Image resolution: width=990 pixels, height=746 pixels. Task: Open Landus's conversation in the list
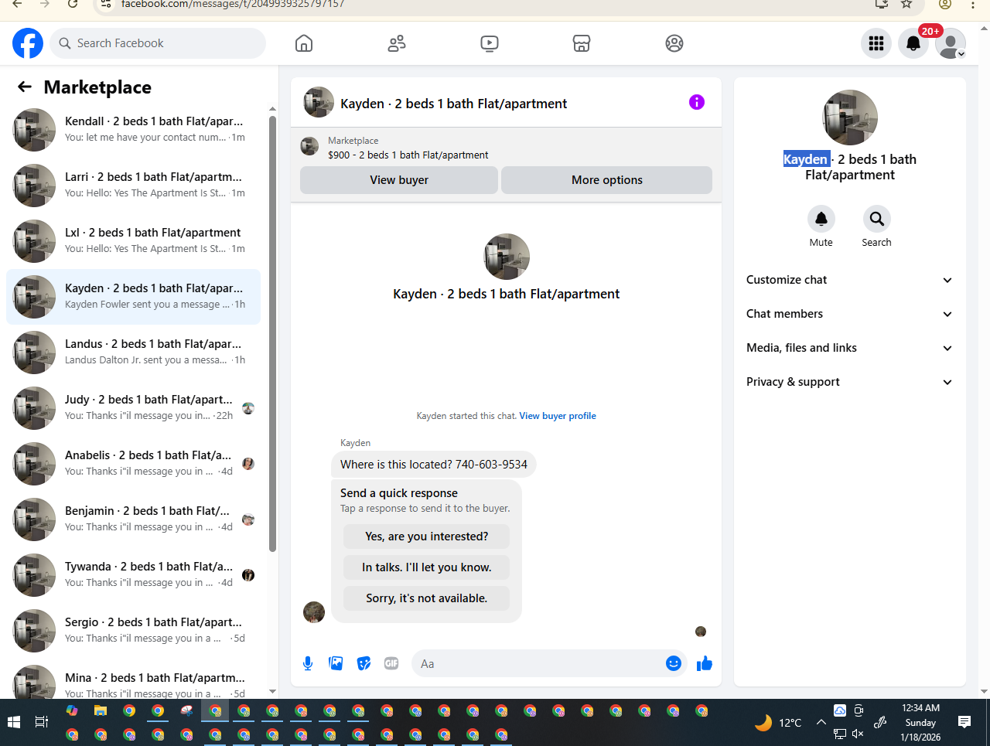(x=133, y=353)
